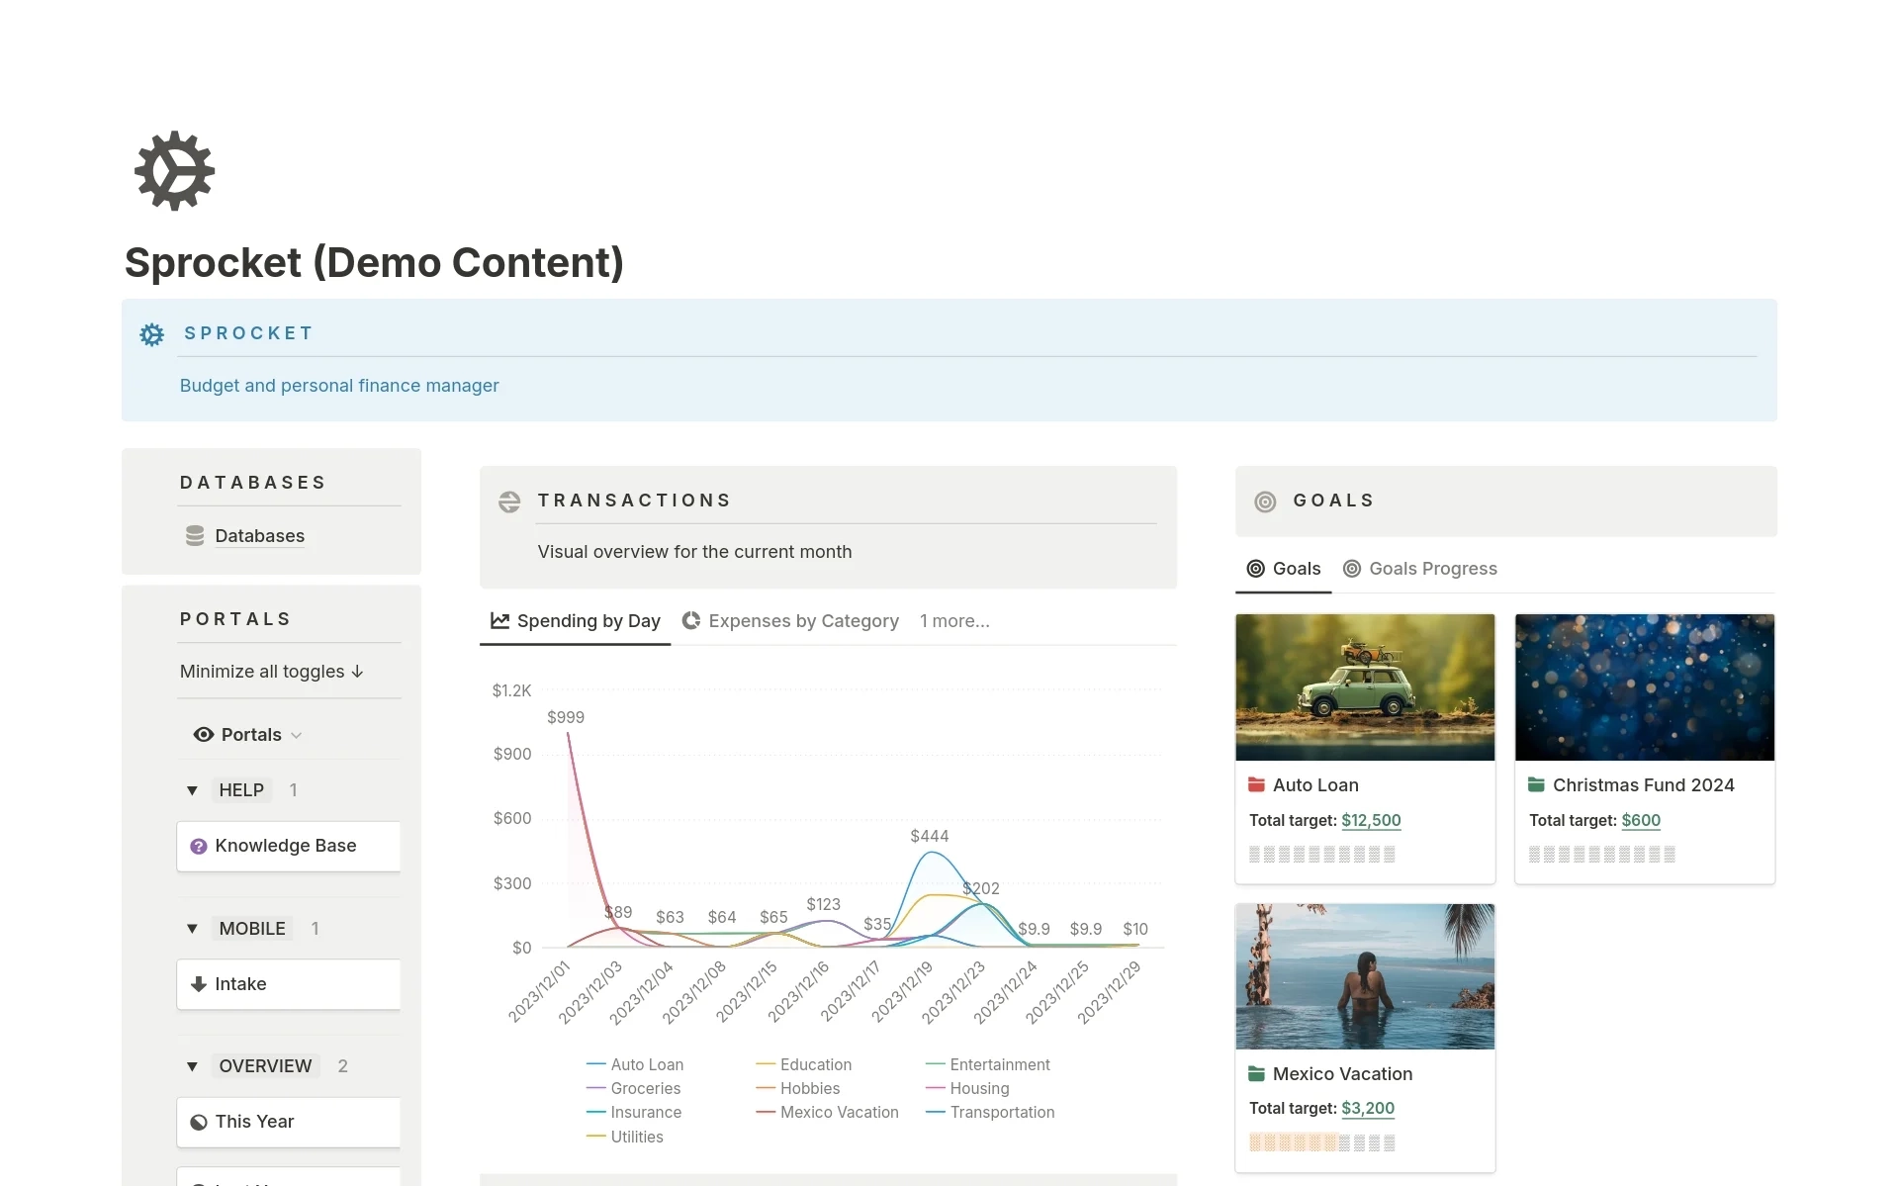
Task: Click the Christmas Fund 2024 progress bar
Action: pos(1602,855)
